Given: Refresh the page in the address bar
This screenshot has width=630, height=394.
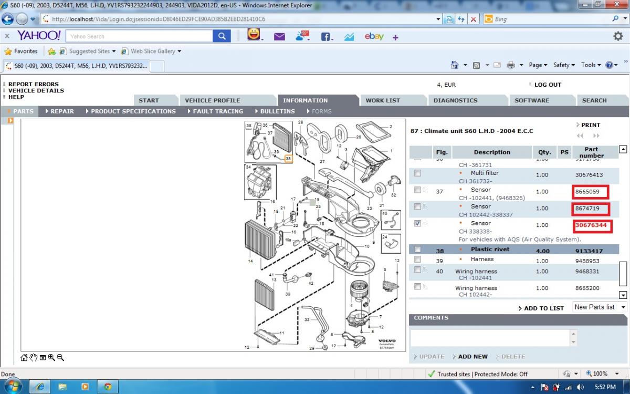Looking at the screenshot, I should [461, 19].
